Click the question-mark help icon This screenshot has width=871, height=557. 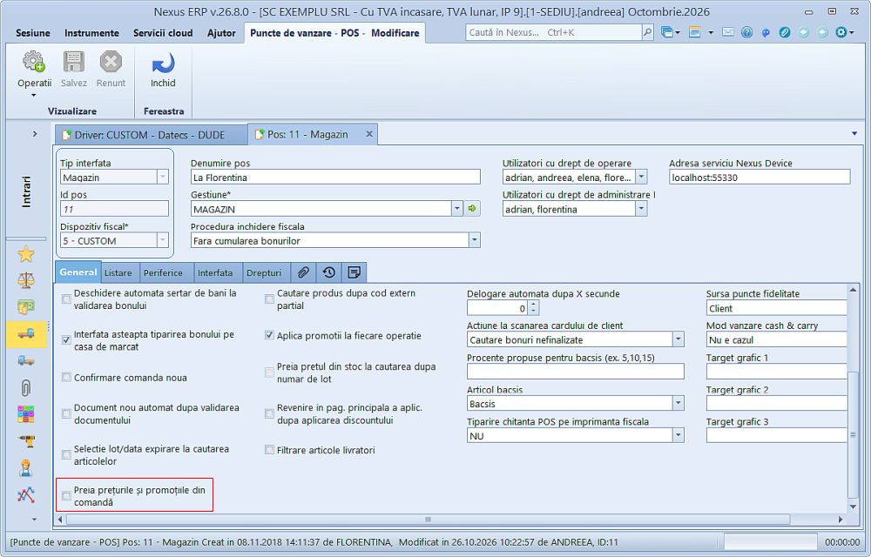coord(746,32)
